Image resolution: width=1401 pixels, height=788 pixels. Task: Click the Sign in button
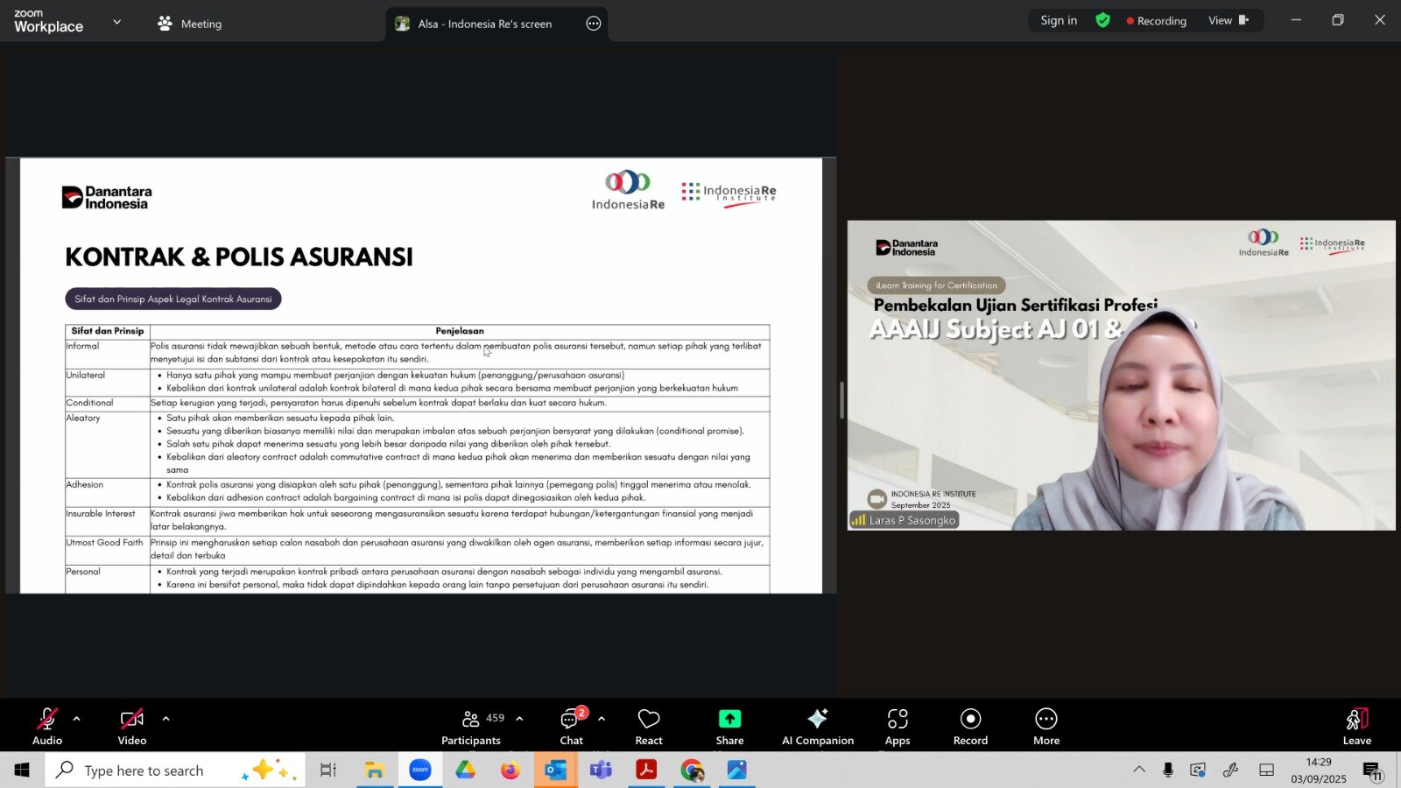coord(1059,20)
